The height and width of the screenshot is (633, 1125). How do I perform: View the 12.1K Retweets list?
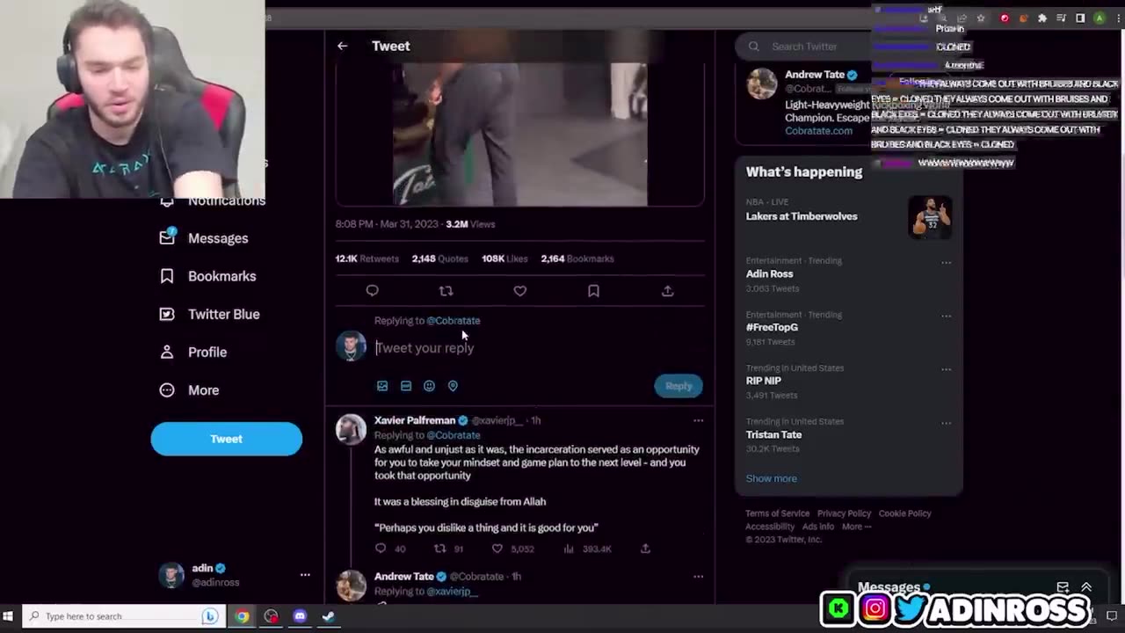(367, 258)
